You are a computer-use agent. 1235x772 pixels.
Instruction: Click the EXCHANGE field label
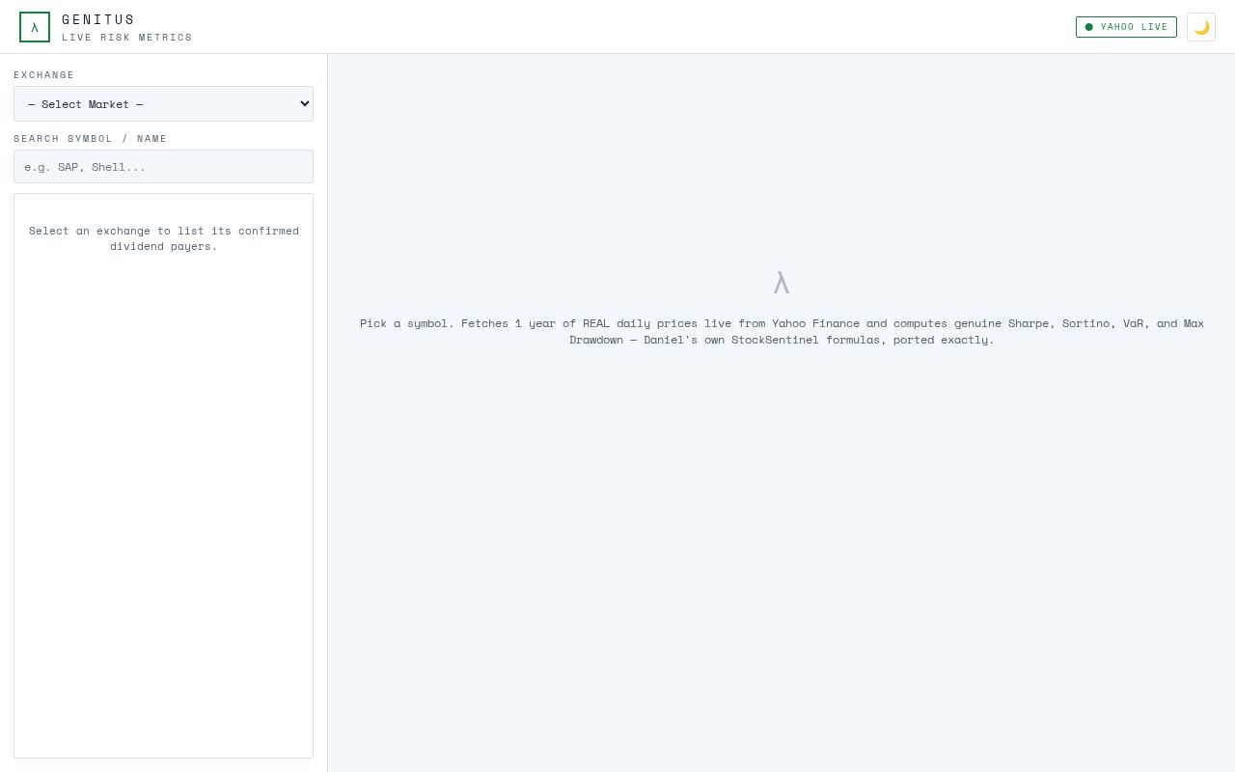pos(44,75)
